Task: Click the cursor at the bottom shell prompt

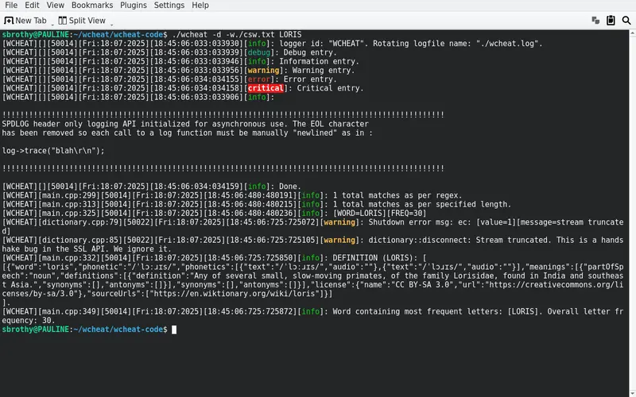Action: 174,329
